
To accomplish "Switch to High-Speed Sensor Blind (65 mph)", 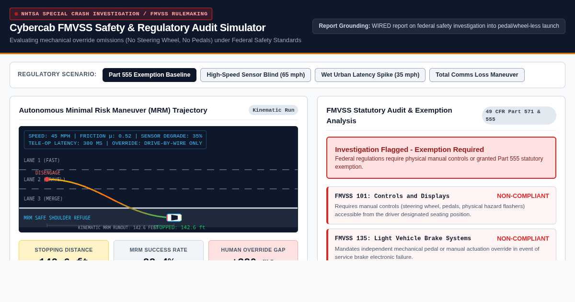I will 255,75.
